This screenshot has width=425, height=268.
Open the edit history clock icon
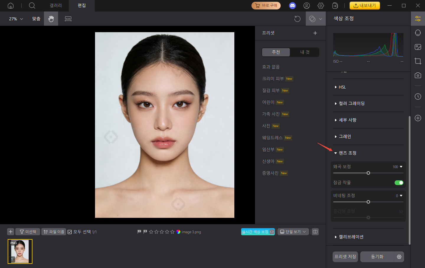coord(418,97)
